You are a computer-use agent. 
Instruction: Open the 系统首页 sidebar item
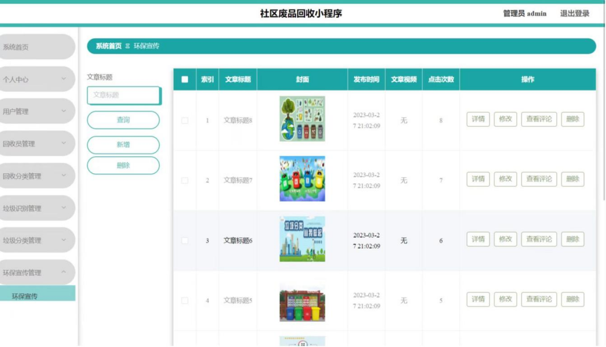pyautogui.click(x=37, y=47)
